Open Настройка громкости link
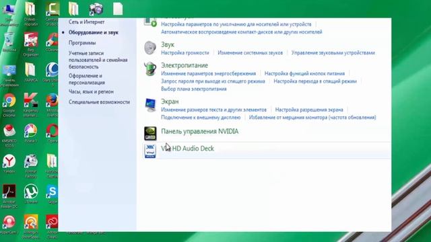This screenshot has height=242, width=431. point(185,52)
